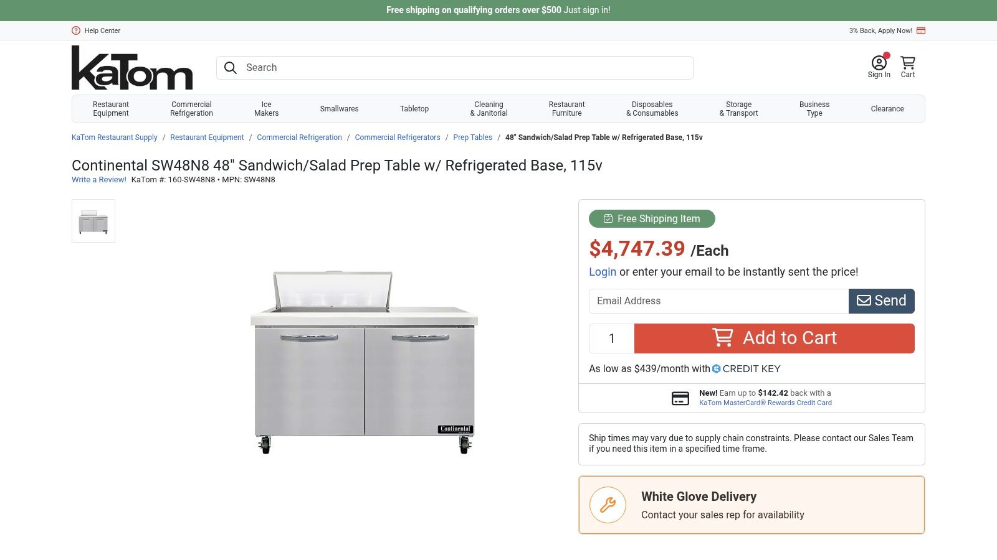Select the Clearance menu item

(x=887, y=109)
